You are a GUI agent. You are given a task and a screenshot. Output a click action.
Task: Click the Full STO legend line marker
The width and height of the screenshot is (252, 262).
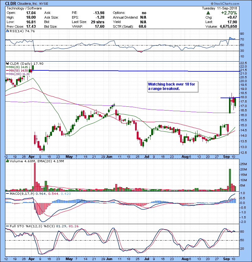click(x=7, y=226)
